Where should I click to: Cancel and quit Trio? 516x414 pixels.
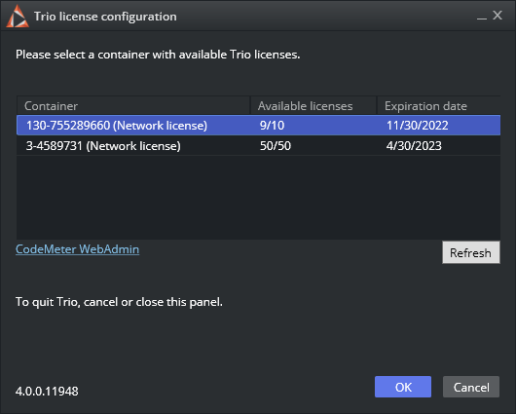(x=471, y=387)
